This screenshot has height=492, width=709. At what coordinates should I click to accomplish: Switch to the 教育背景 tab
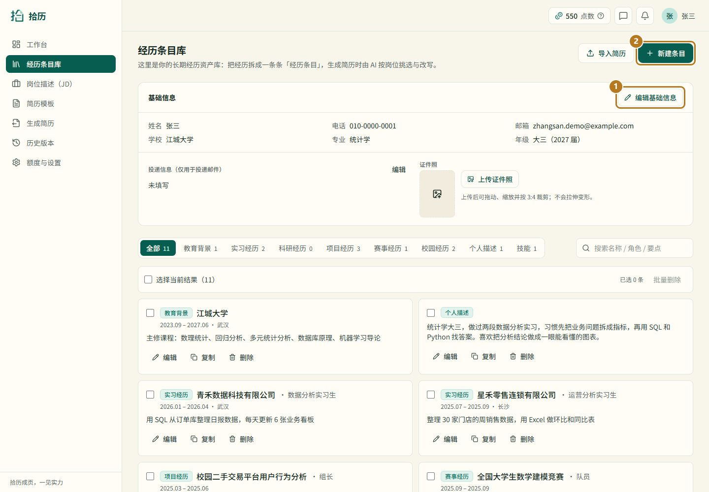[200, 248]
